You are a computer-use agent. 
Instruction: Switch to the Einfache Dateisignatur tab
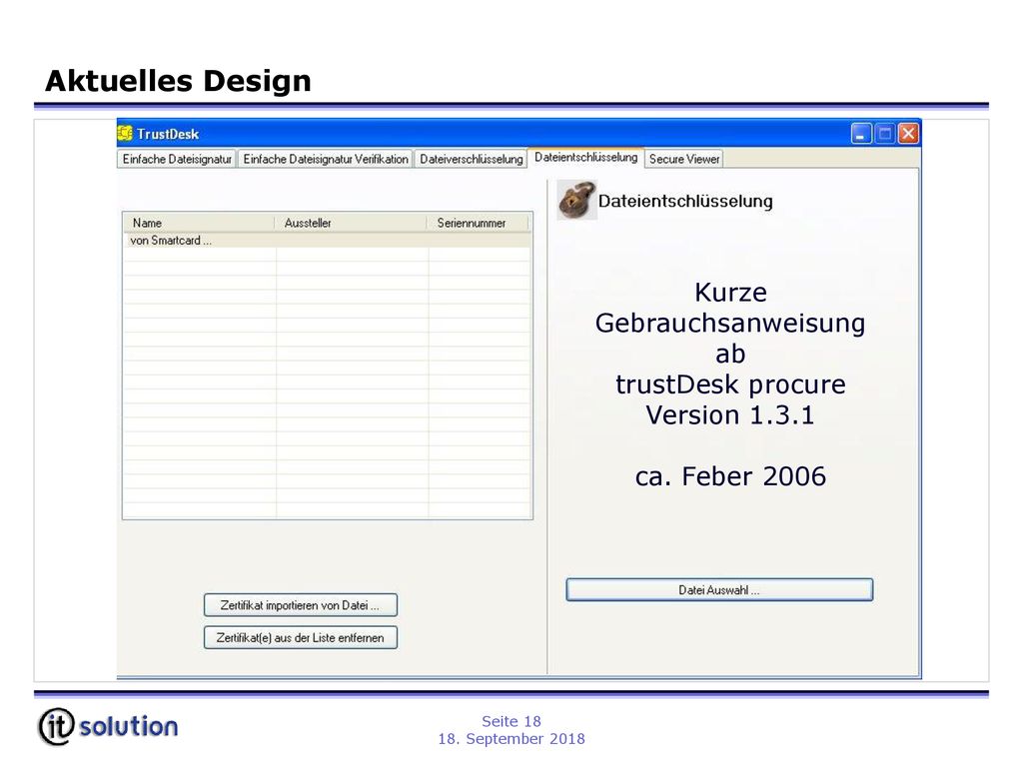(177, 159)
